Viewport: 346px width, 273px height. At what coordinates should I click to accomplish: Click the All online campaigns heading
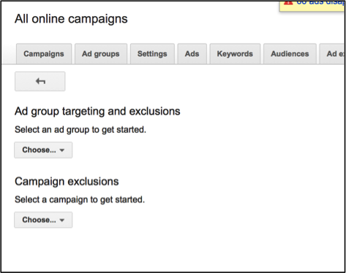coord(71,19)
